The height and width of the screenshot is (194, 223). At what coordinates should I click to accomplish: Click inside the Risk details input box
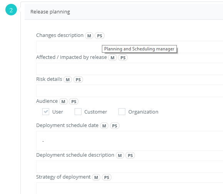click(x=130, y=91)
